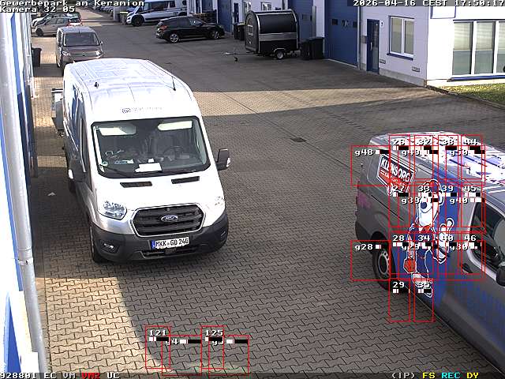Click the EC status indicator
505x379 pixels.
(50, 375)
